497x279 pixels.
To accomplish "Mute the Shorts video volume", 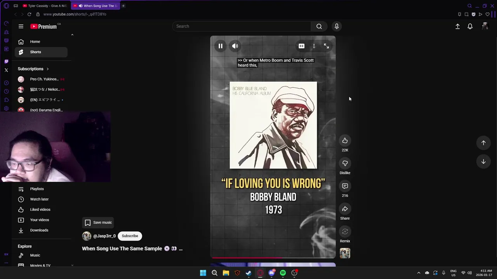I will (235, 46).
